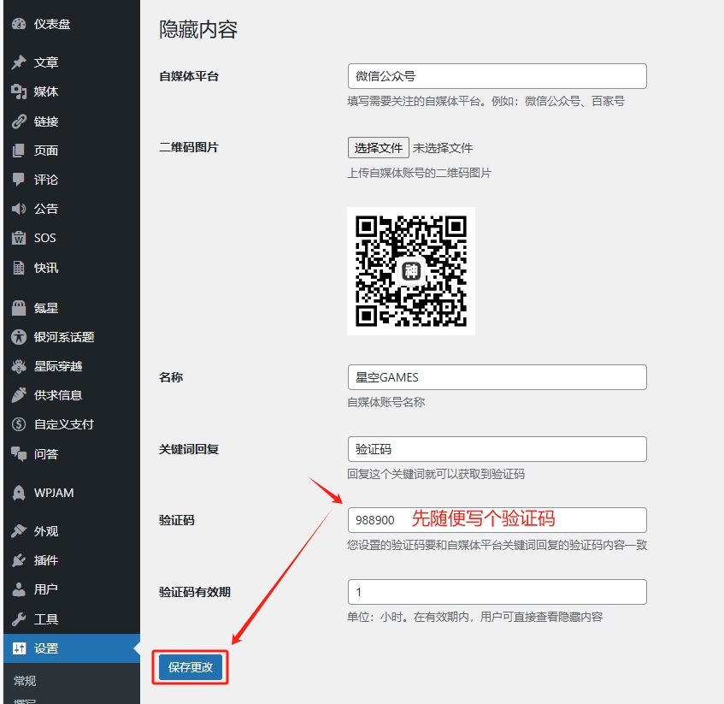The width and height of the screenshot is (724, 704).
Task: Click the hammer icon beside 外观
Action: coord(19,530)
